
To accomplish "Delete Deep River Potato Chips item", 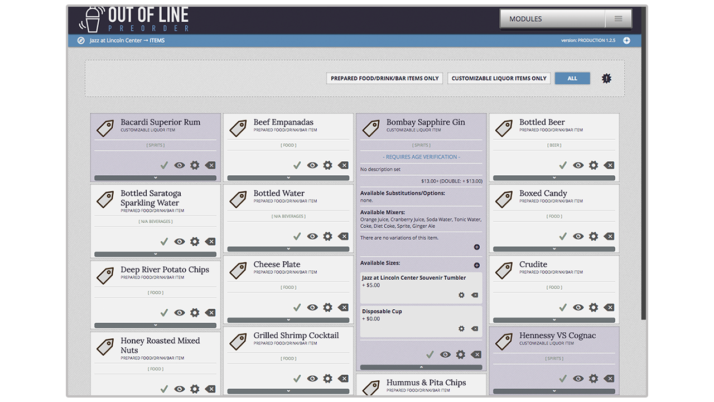I will 210,313.
